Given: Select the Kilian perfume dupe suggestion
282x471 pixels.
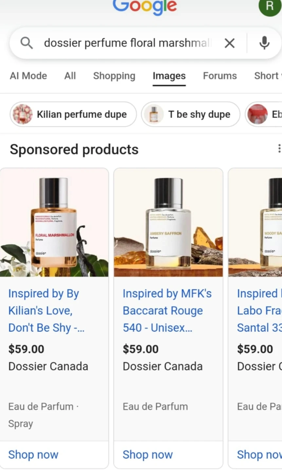Looking at the screenshot, I should coord(82,114).
